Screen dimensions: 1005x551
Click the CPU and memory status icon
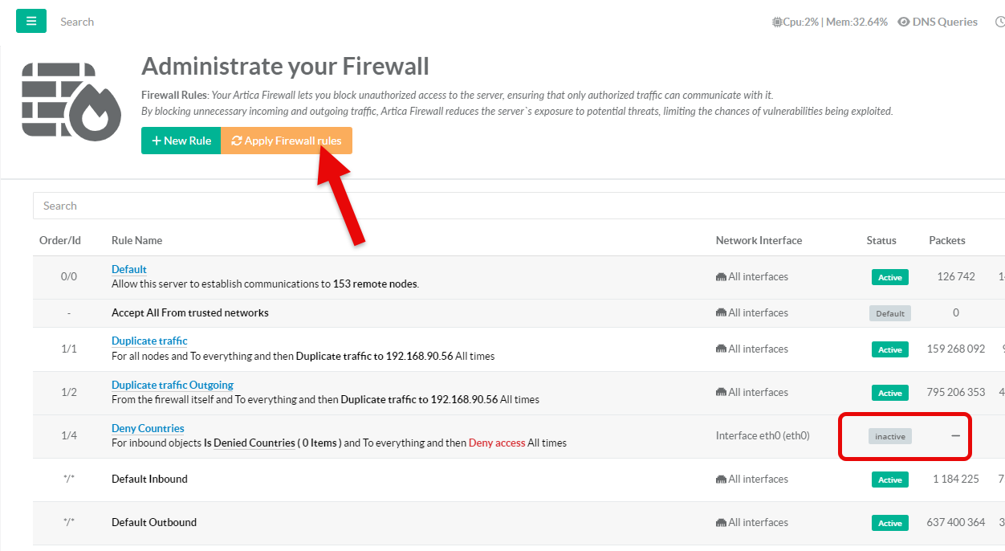pos(777,22)
